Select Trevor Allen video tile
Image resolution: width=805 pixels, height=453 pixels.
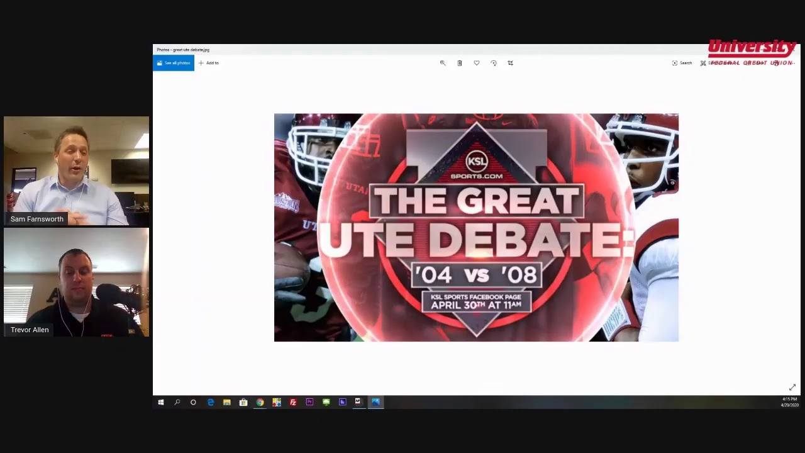77,282
